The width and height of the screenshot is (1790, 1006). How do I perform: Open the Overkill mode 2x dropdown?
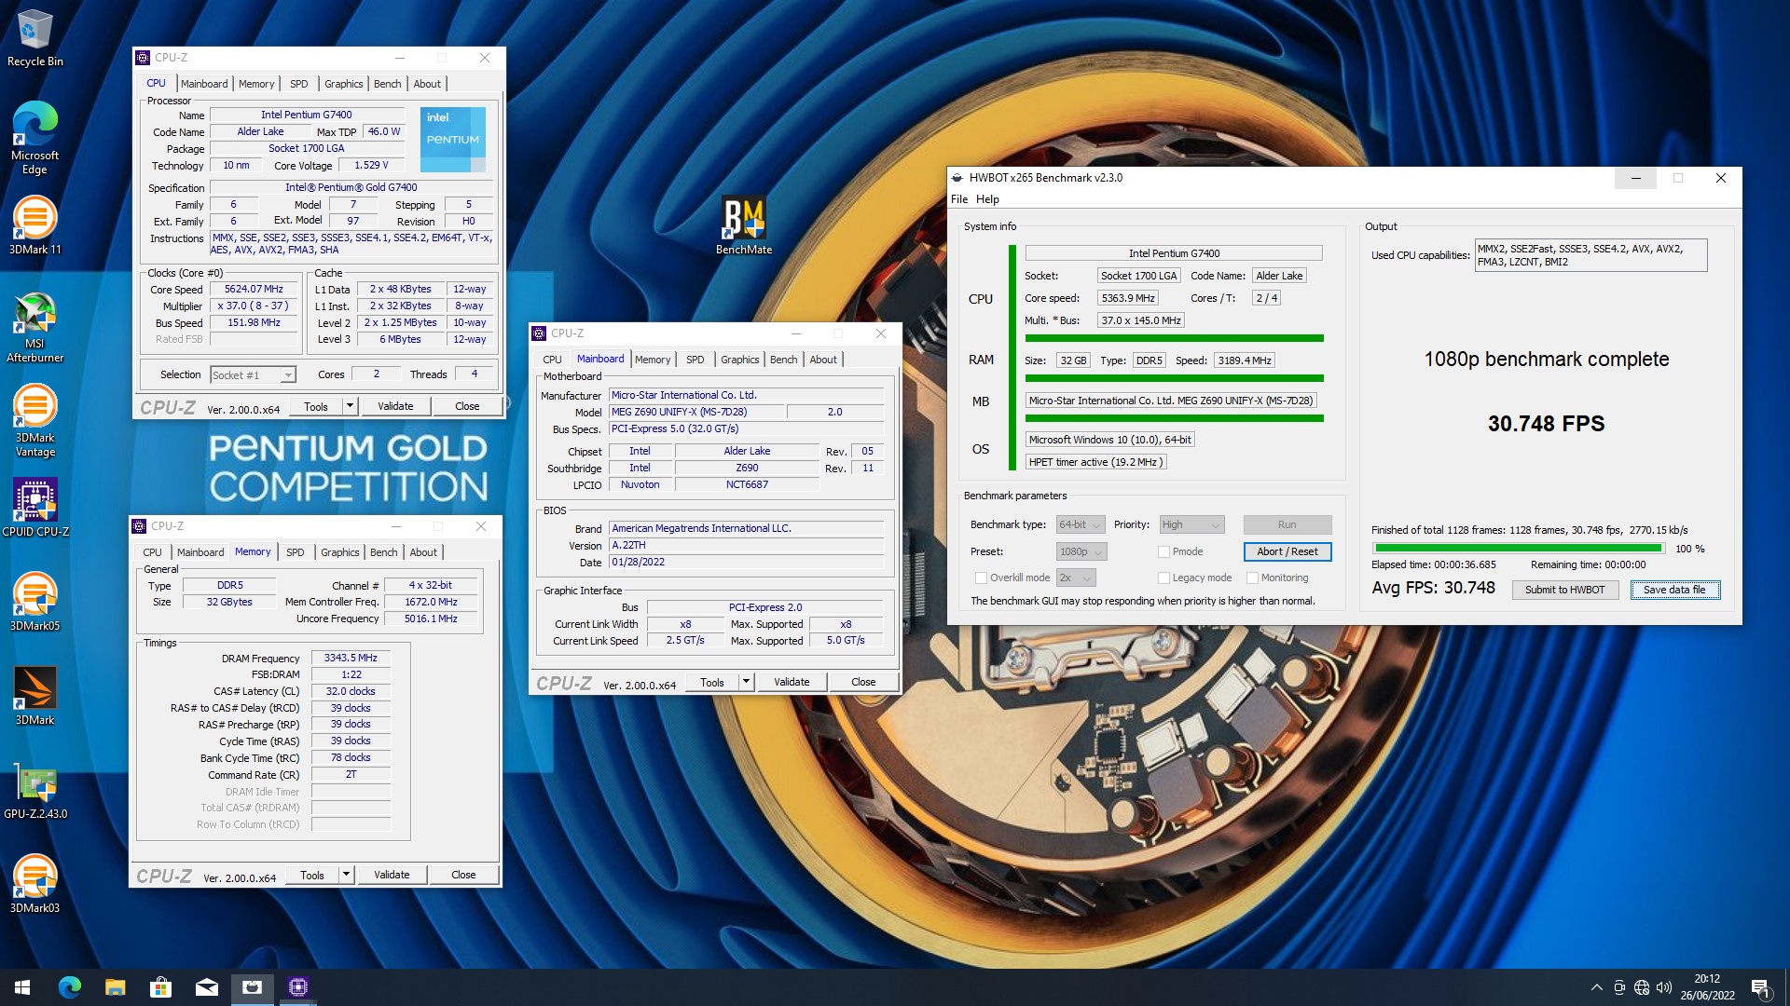1074,578
